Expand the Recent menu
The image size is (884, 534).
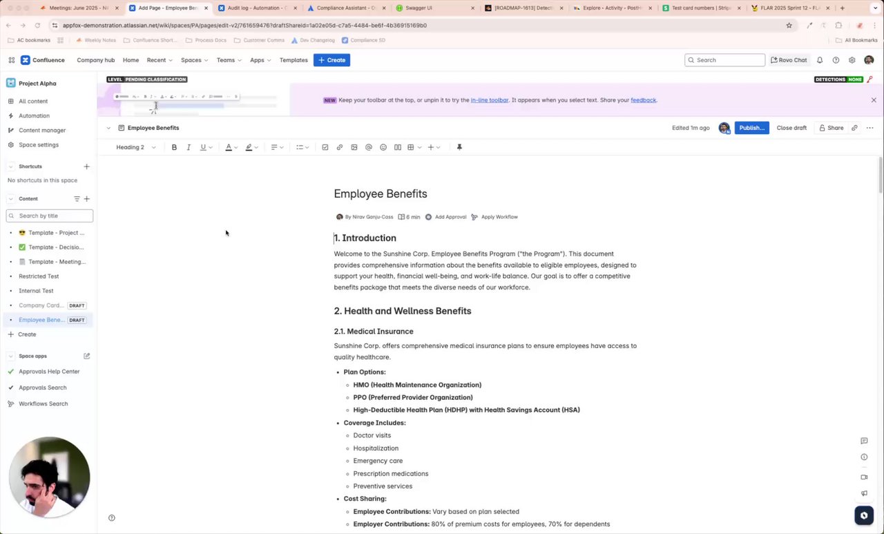click(160, 60)
